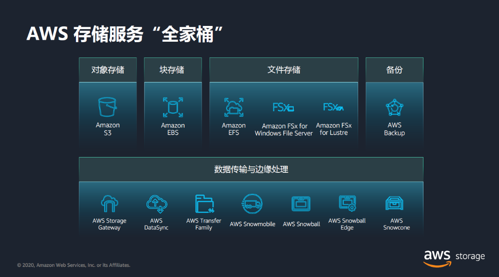This screenshot has height=277, width=499.
Task: Click the AWS Transfer Family label
Action: [x=204, y=224]
